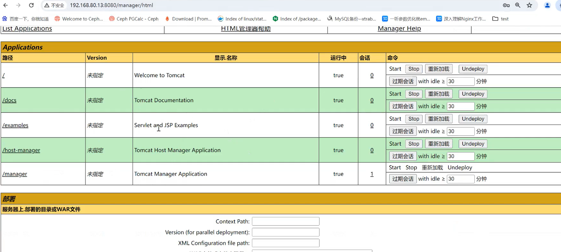561x252 pixels.
Task: Open the Index of /package bookmark
Action: click(297, 19)
